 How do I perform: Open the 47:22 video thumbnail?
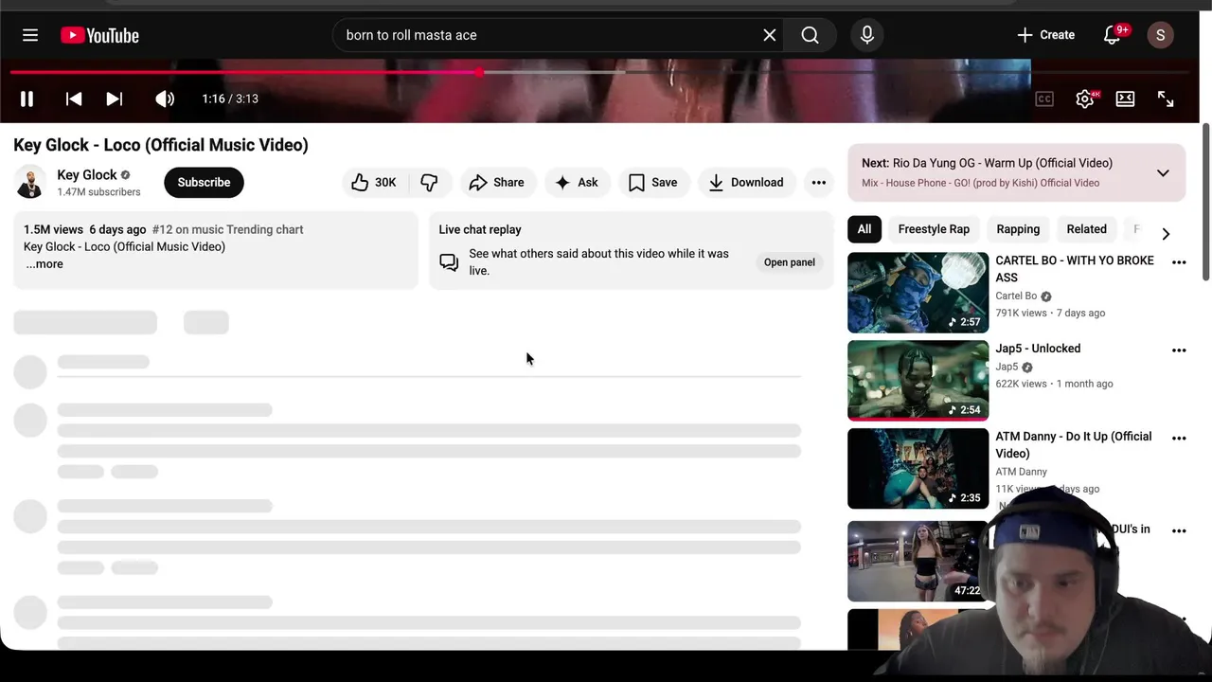pos(918,561)
